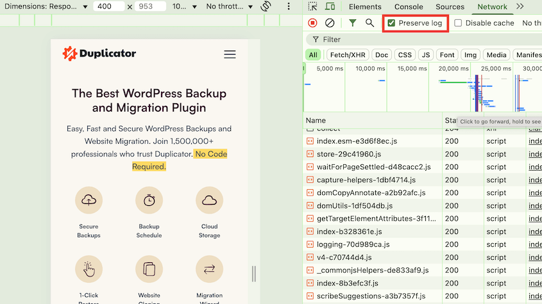Enable the Disable cache checkbox
Viewport: 542px width, 304px height.
(458, 23)
